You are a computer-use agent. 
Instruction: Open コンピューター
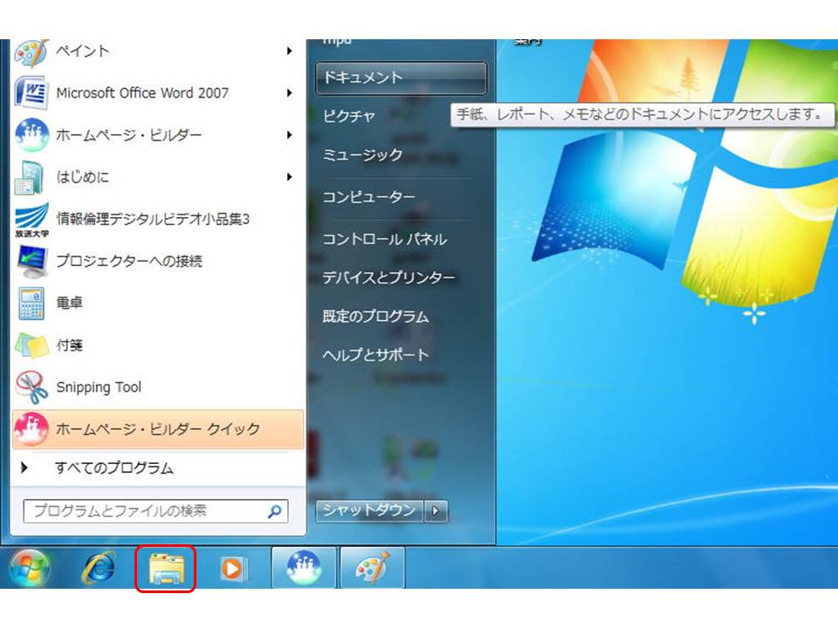click(368, 196)
